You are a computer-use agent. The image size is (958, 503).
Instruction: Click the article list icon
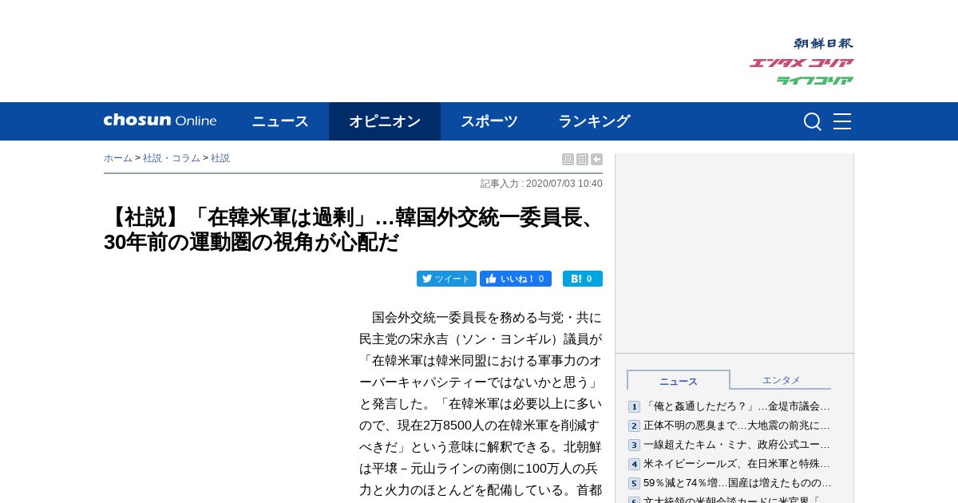click(582, 160)
